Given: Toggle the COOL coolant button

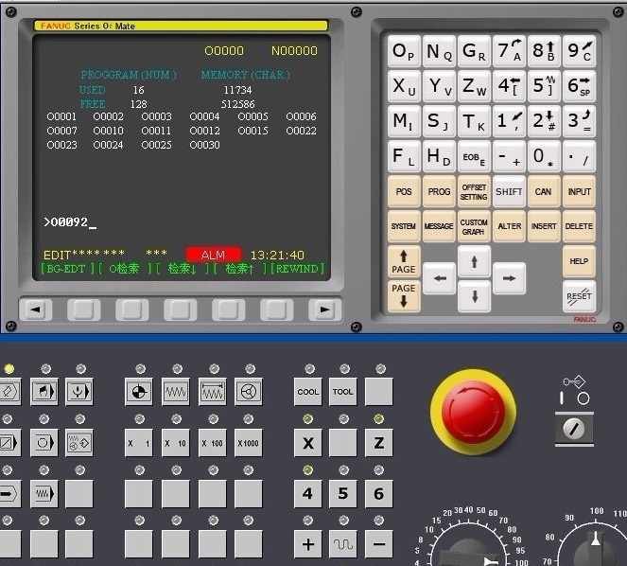Looking at the screenshot, I should (307, 391).
